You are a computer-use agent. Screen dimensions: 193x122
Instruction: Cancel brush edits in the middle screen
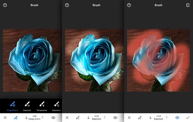[x=67, y=118]
